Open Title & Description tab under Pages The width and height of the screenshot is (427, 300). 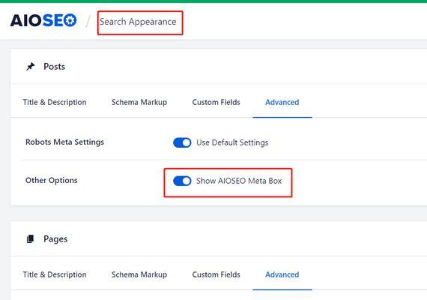55,274
